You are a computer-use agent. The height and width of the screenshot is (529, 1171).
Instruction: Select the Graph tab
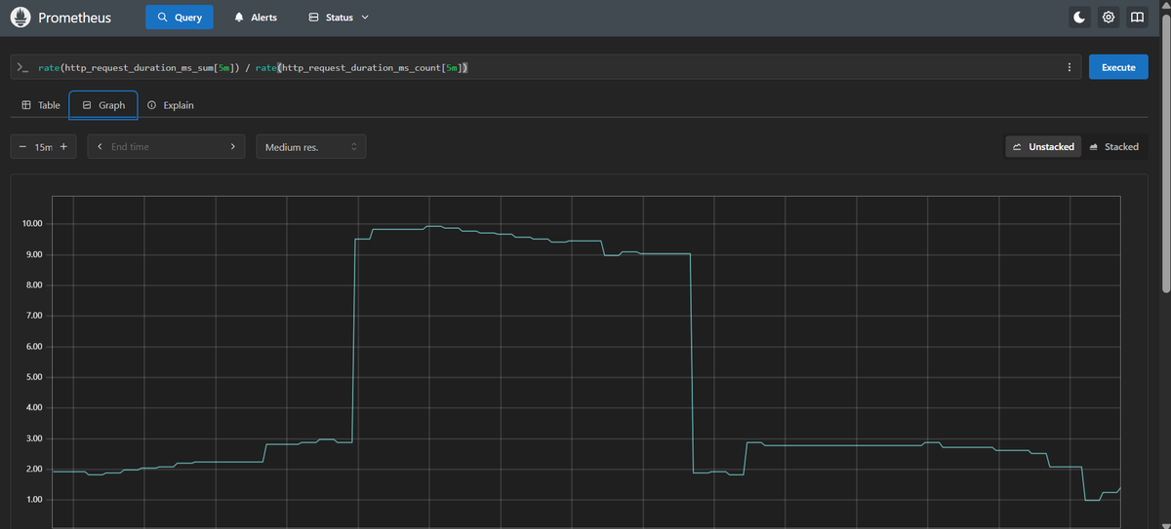pos(103,105)
